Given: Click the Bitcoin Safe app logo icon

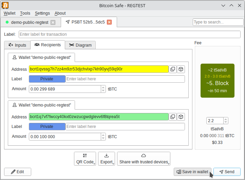Looking at the screenshot, I should (5, 5).
